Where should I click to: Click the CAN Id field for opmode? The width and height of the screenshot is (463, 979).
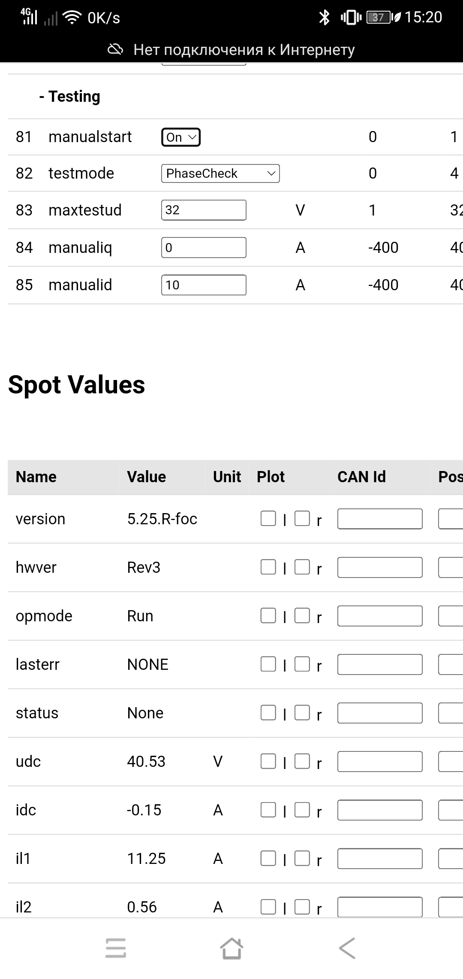point(380,616)
